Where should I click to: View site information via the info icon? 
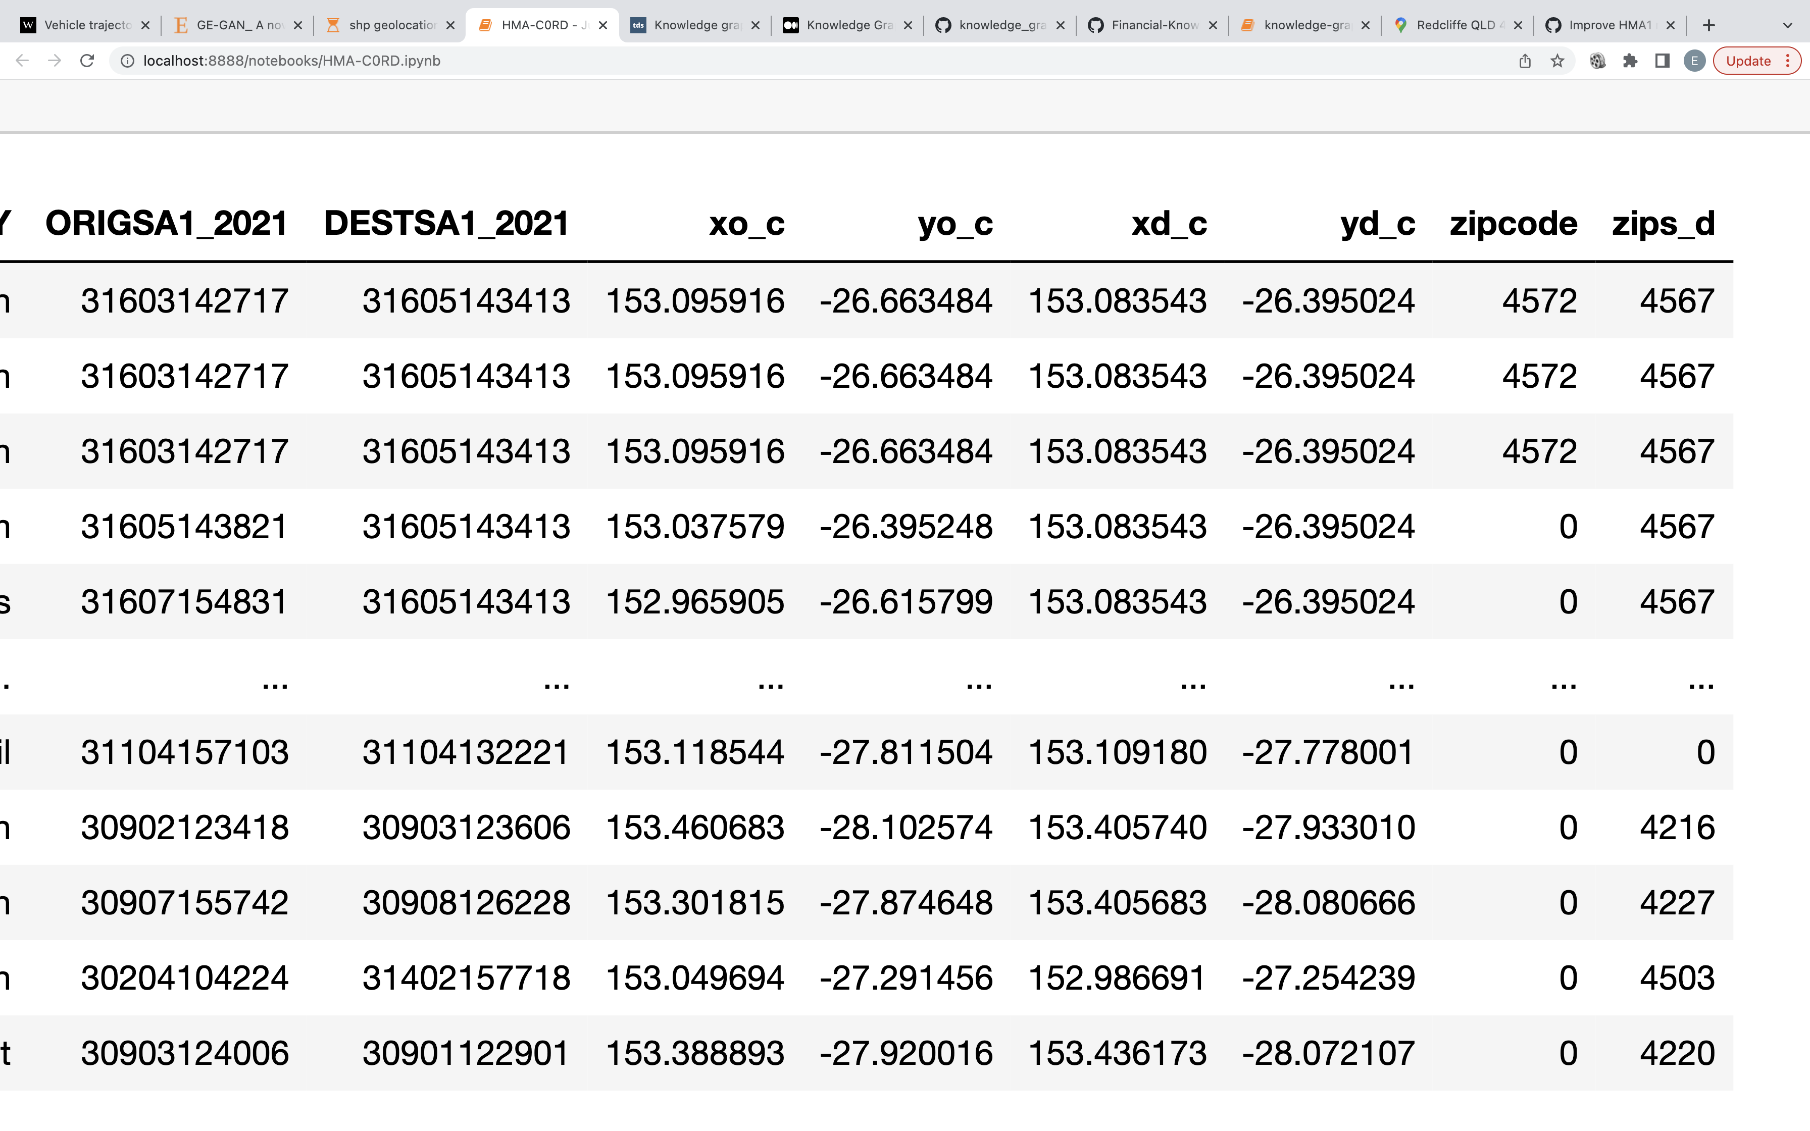coord(127,61)
